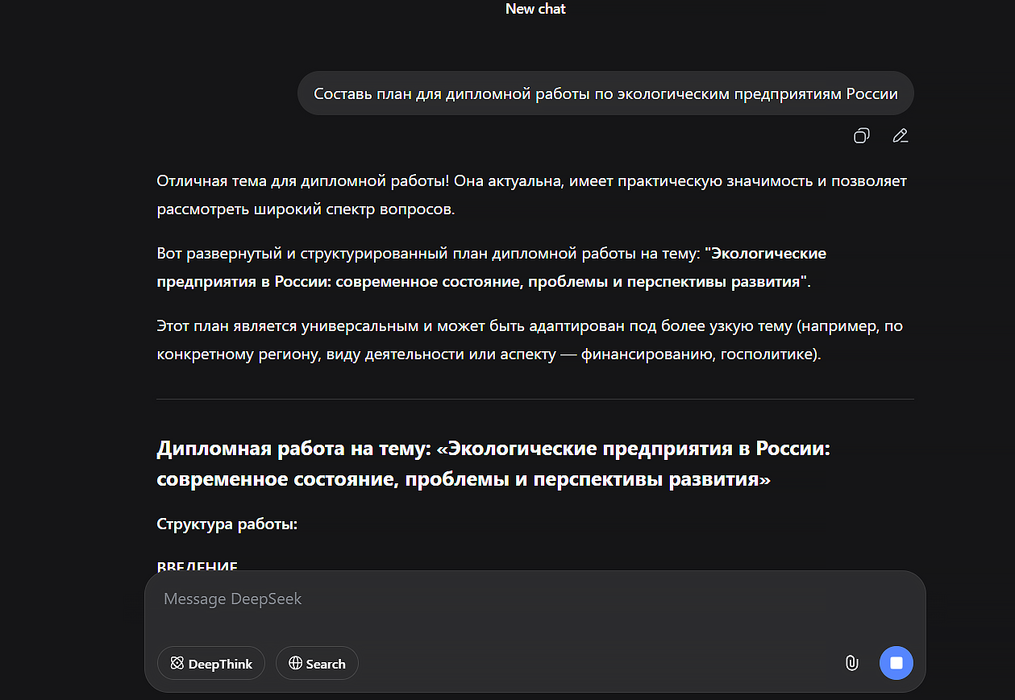Edit the sent message with pencil icon
The width and height of the screenshot is (1015, 700).
click(x=901, y=135)
